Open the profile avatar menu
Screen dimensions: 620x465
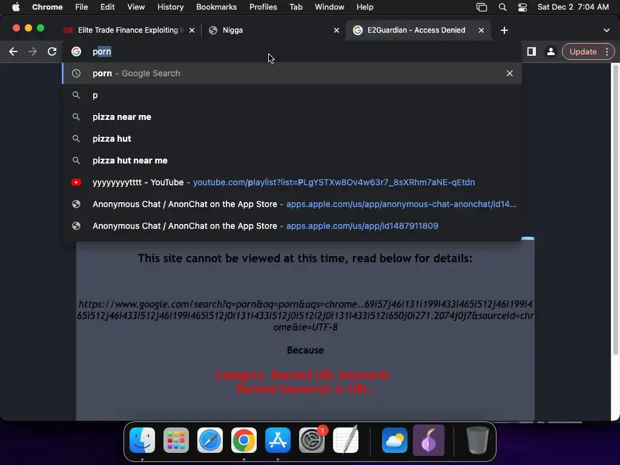(550, 51)
